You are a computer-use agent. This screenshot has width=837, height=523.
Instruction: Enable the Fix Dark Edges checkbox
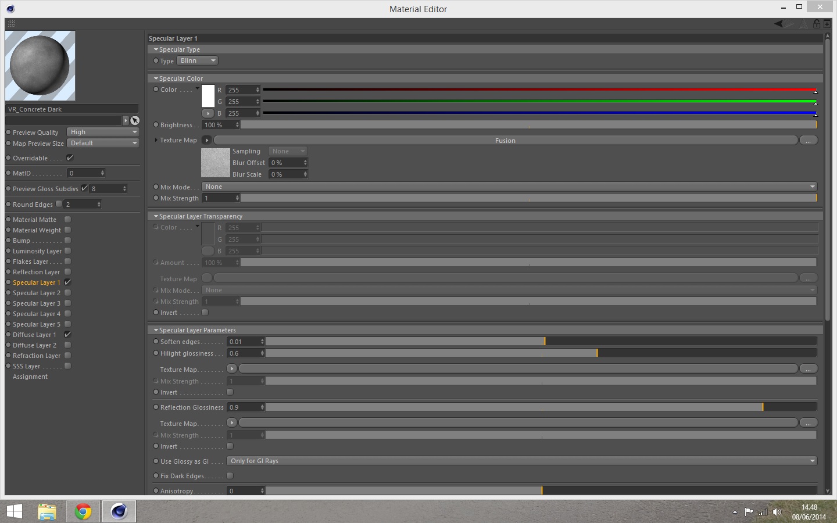coord(230,476)
